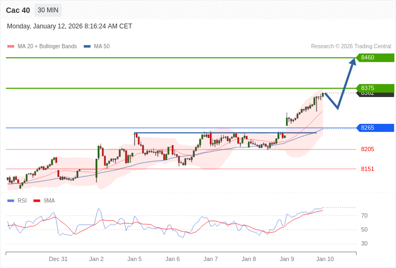Click the 'Jan 7' date axis label
This screenshot has height=268, width=396.
pos(211,259)
